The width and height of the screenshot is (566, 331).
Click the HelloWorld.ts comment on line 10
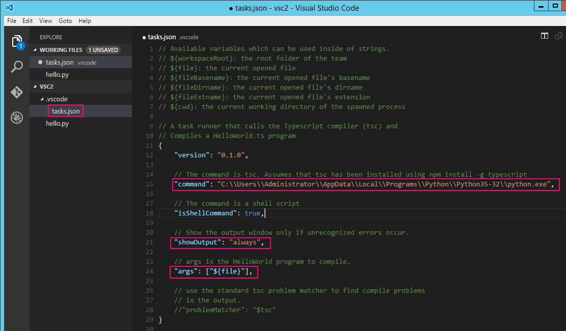(227, 136)
